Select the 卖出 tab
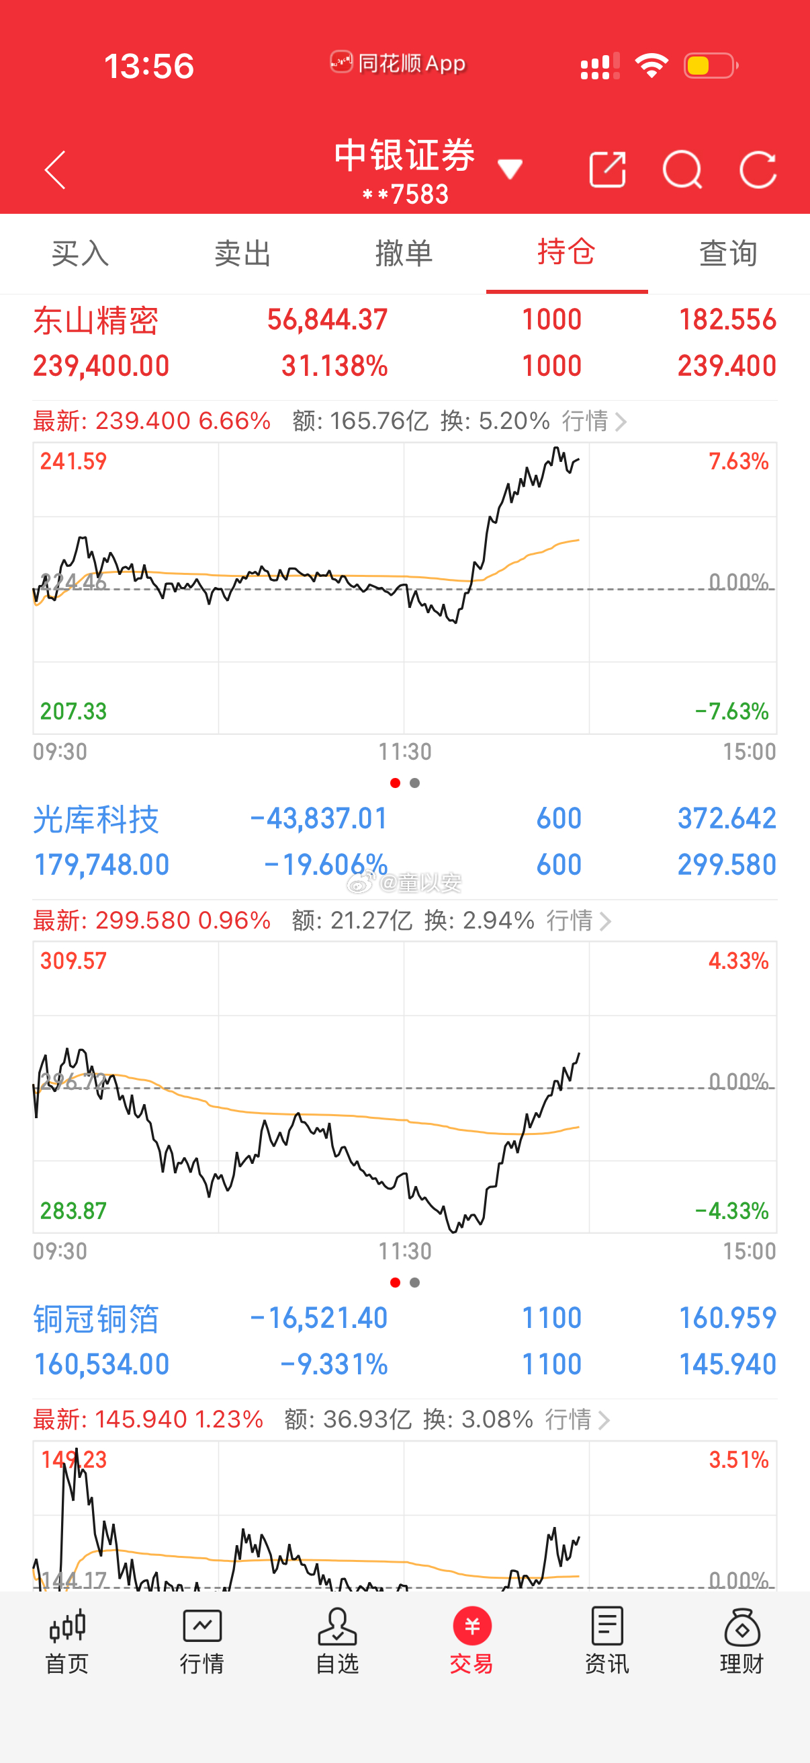This screenshot has width=810, height=1763. tap(242, 254)
